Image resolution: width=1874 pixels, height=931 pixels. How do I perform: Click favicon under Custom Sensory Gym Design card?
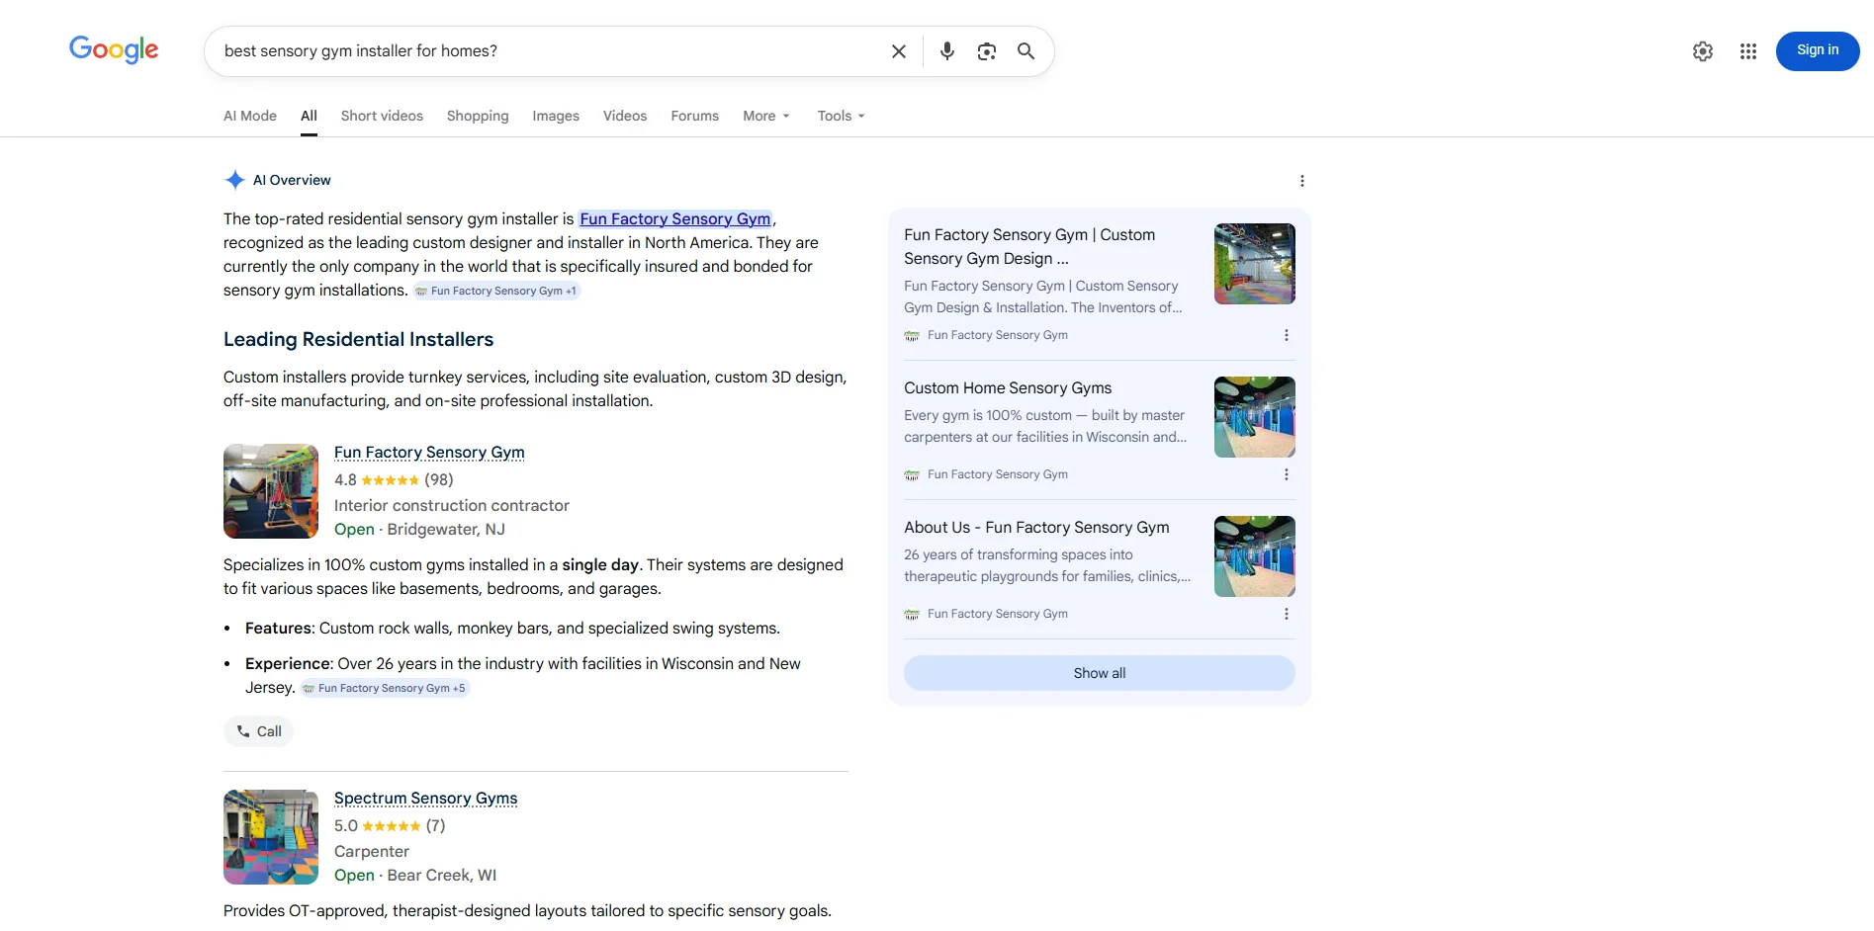912,336
